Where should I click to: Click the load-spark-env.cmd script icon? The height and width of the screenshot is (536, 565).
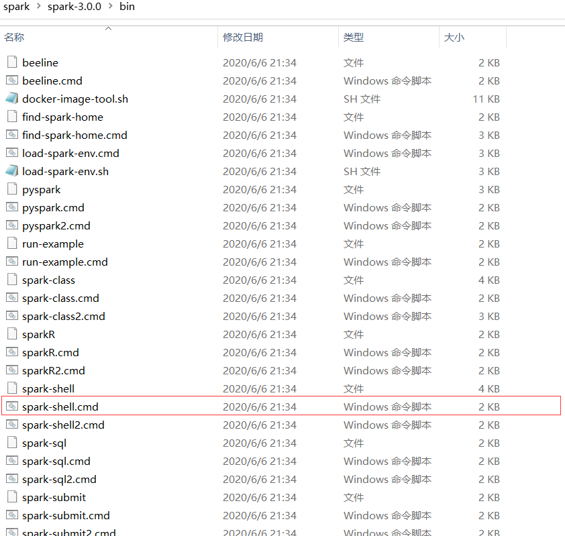tap(12, 152)
